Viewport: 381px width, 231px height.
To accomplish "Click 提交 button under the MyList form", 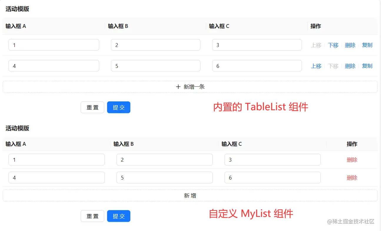I will point(119,216).
